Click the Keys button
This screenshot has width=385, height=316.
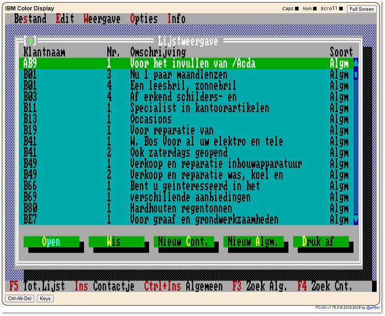coord(45,298)
